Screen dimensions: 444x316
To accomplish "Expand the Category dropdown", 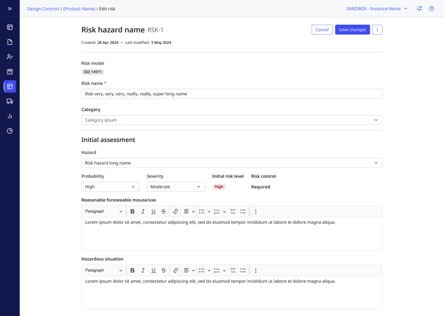I will pos(232,120).
